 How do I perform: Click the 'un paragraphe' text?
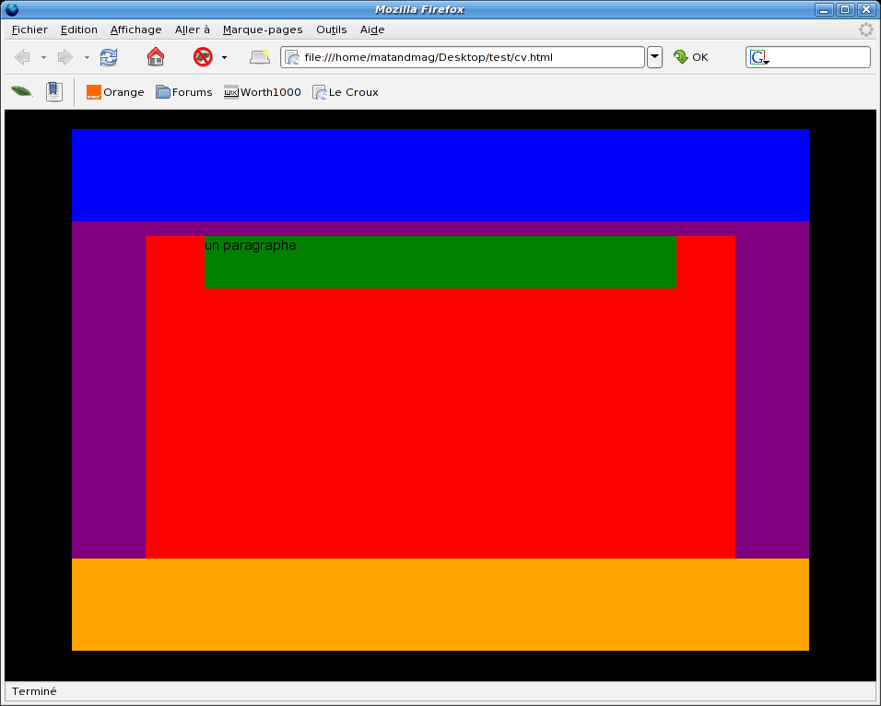(x=250, y=246)
